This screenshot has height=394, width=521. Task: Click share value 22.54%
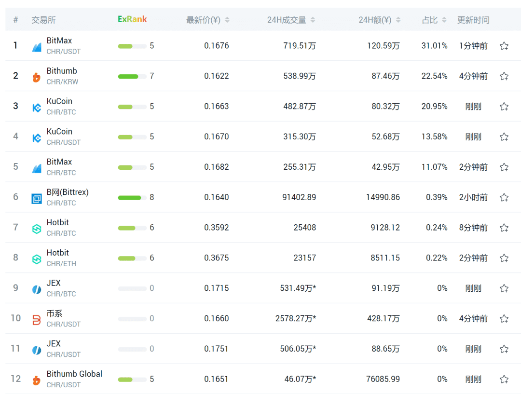point(434,76)
